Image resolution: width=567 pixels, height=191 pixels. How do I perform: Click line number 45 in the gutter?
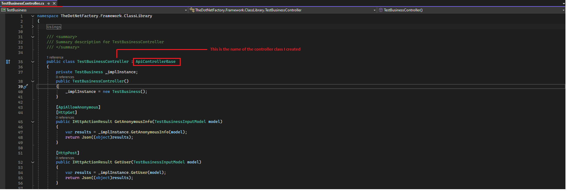[20, 122]
